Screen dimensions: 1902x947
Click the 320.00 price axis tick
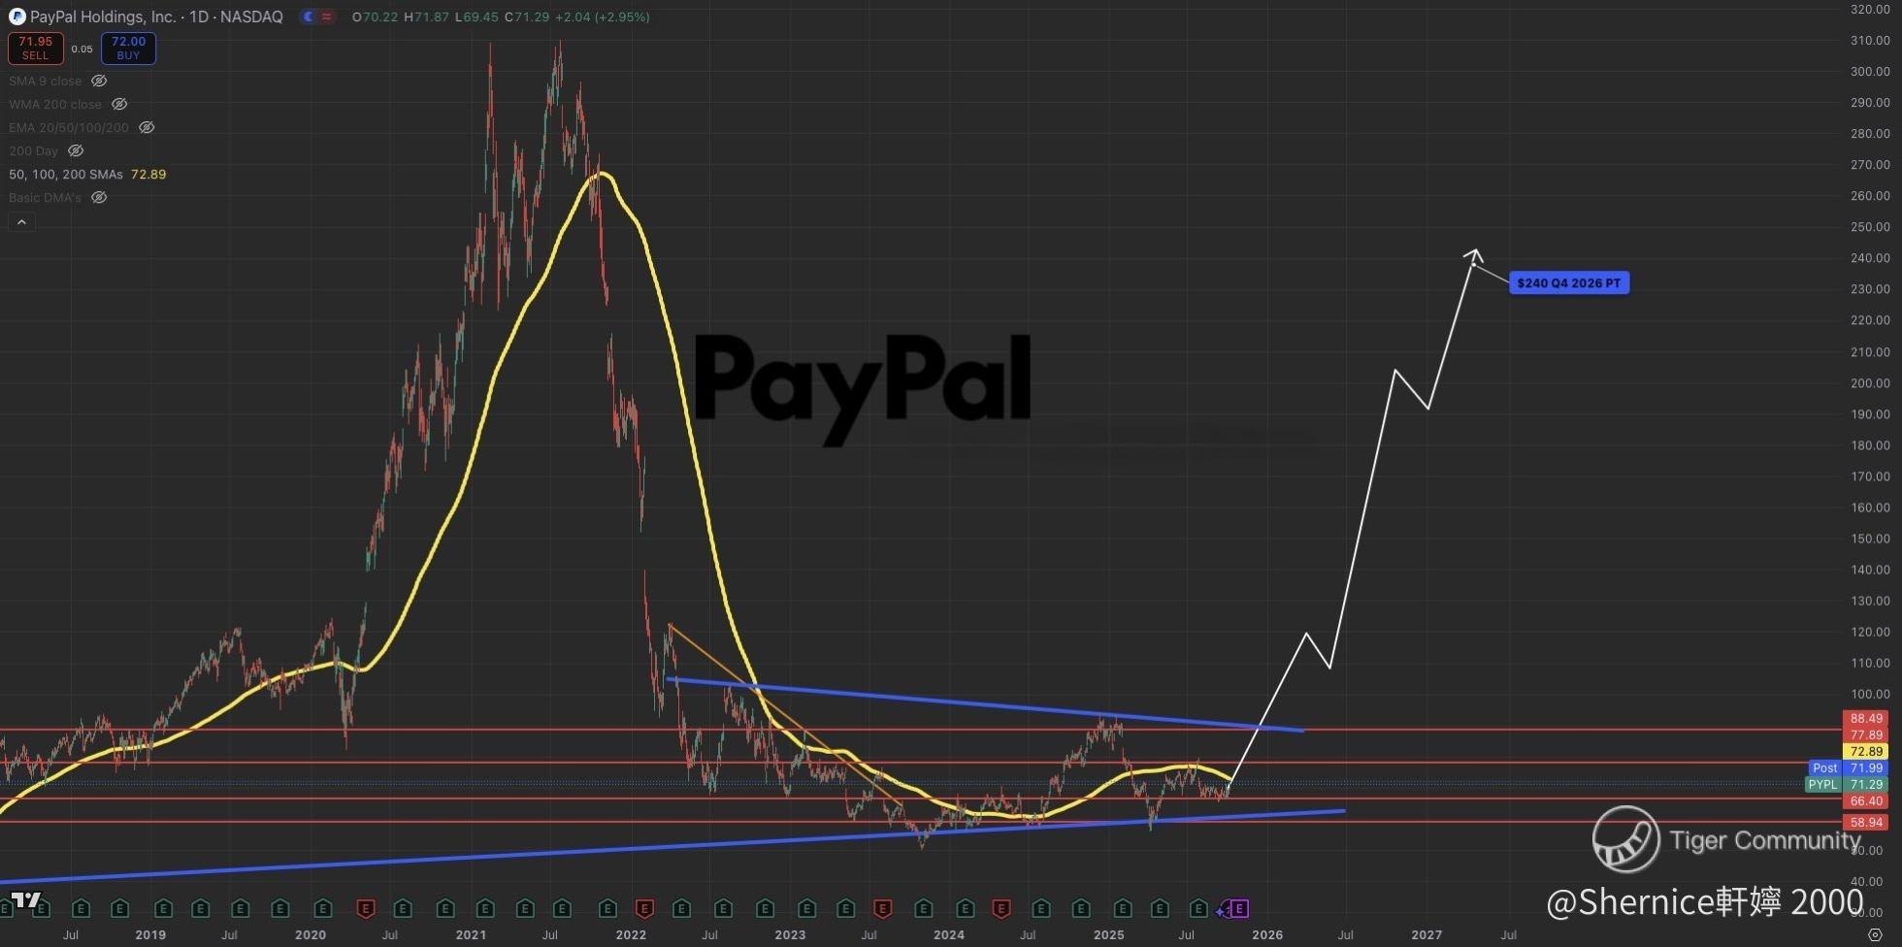(1870, 9)
